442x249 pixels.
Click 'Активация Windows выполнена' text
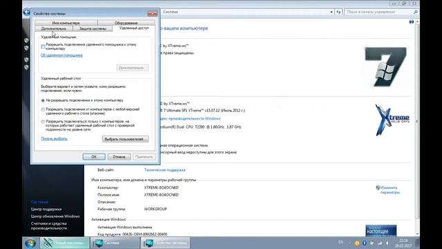pos(124,228)
